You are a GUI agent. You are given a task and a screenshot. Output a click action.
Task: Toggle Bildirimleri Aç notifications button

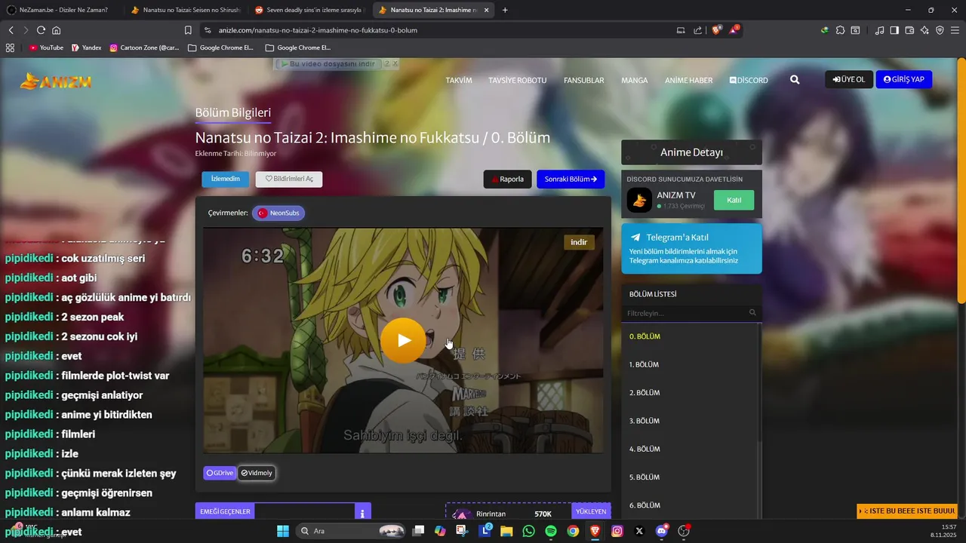(289, 179)
